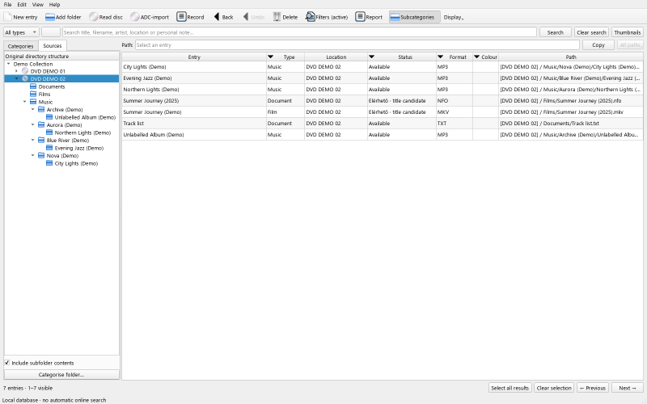Open the Help menu

click(x=54, y=5)
